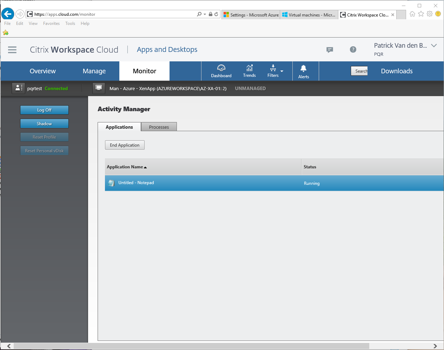Sort by Application Name column
The height and width of the screenshot is (350, 444).
127,167
